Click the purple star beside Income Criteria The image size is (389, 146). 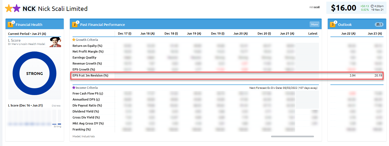click(x=74, y=88)
